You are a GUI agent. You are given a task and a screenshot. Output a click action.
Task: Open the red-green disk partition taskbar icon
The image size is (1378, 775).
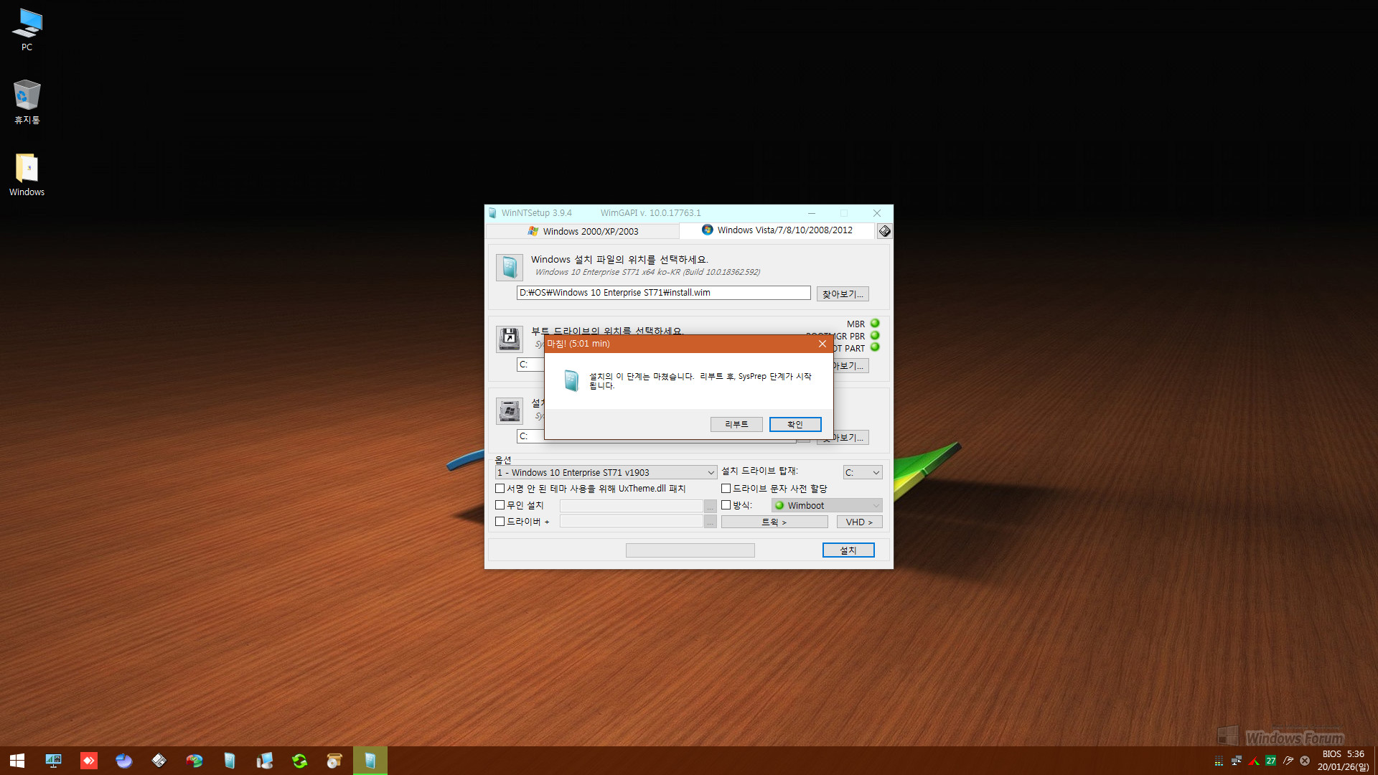(194, 761)
